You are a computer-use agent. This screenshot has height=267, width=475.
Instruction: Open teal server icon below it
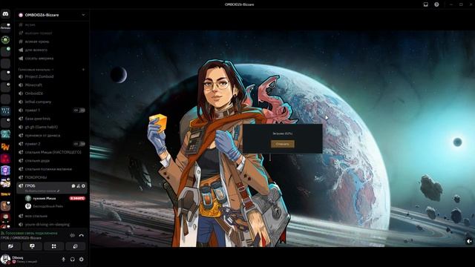(x=5, y=134)
